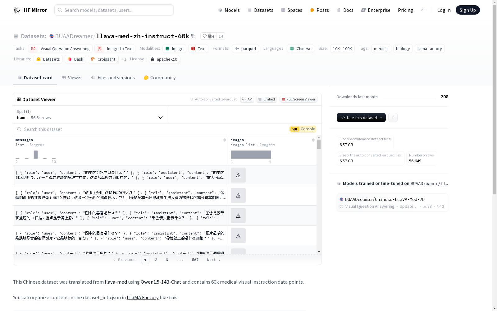Open the Datasets menu item
497x311 pixels.
[x=260, y=10]
